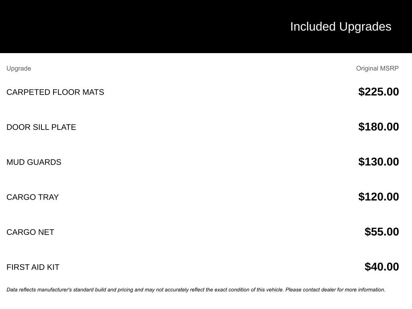Select the Upgrade column header

pyautogui.click(x=19, y=68)
